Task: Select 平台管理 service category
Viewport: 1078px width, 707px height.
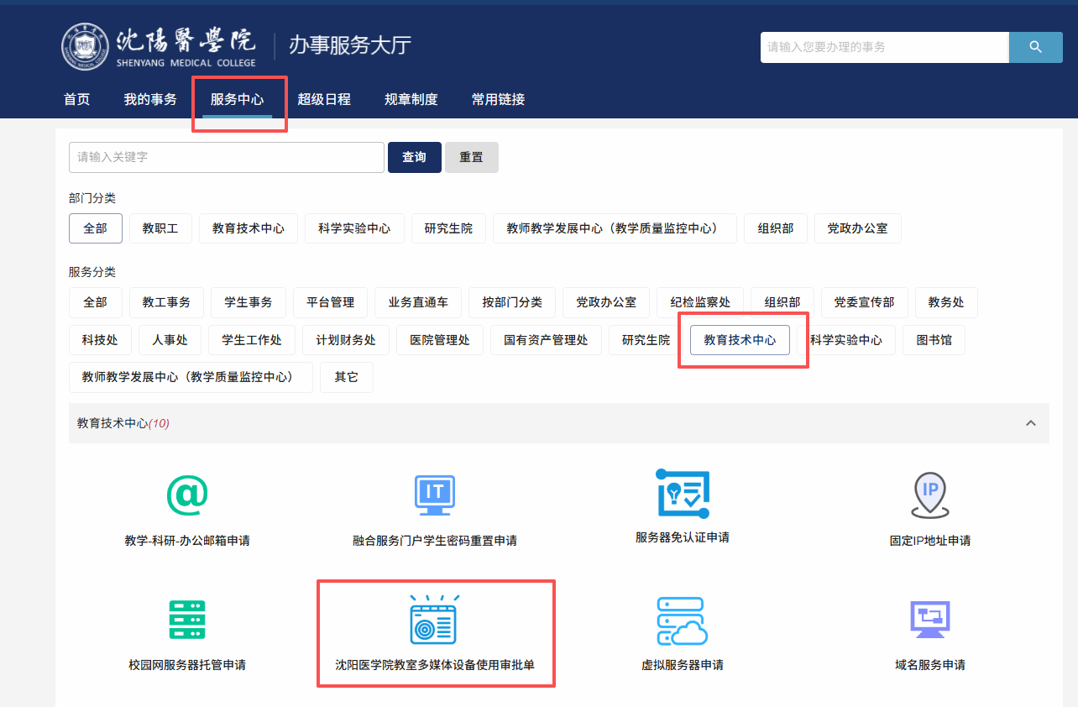Action: coord(330,302)
